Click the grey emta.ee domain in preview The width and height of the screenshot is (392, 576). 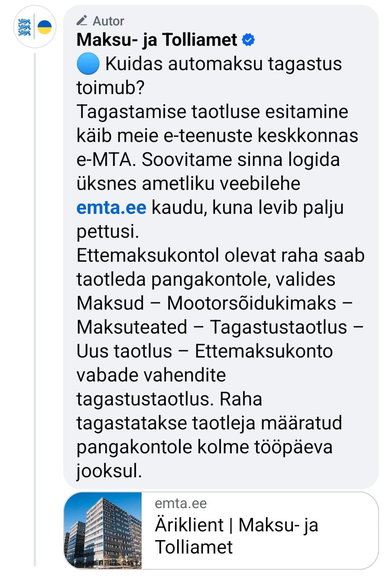pos(180,503)
